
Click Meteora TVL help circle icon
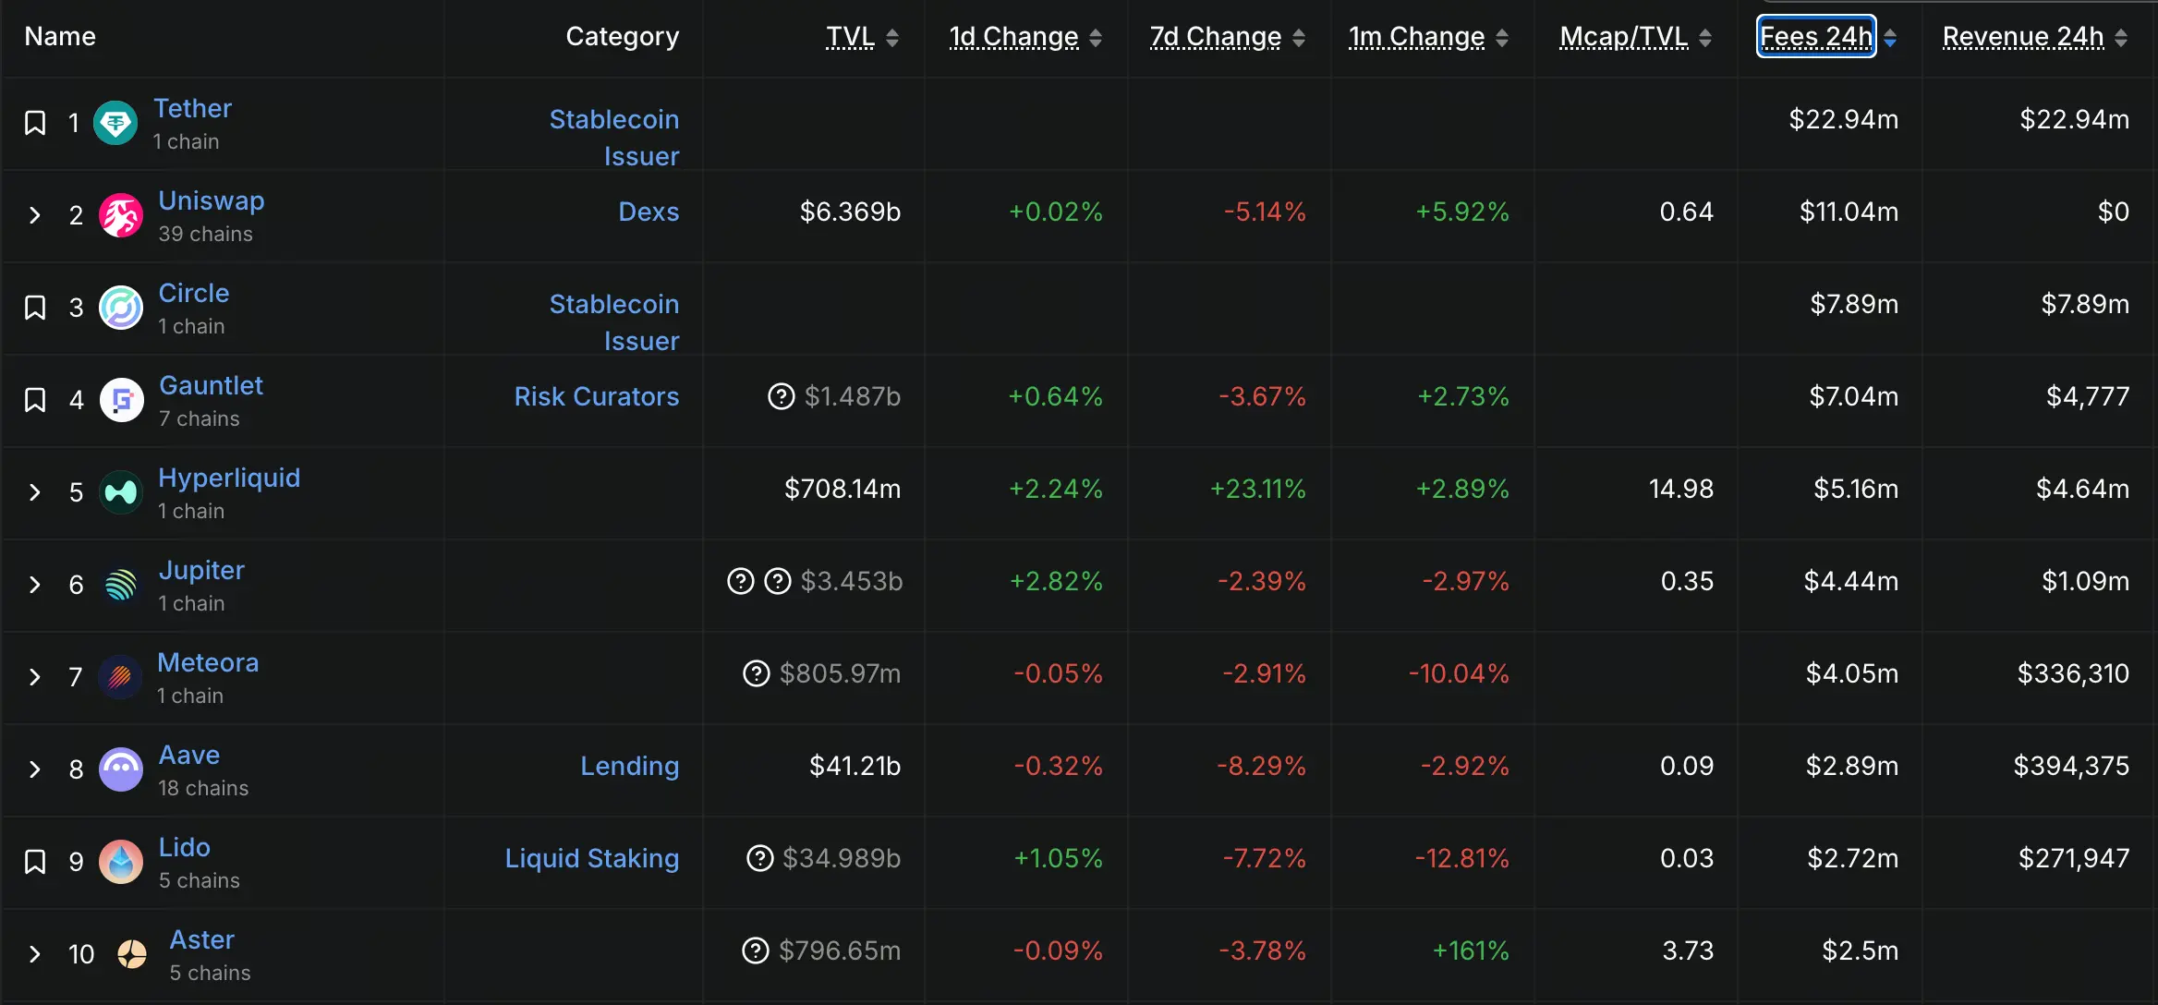click(x=757, y=673)
